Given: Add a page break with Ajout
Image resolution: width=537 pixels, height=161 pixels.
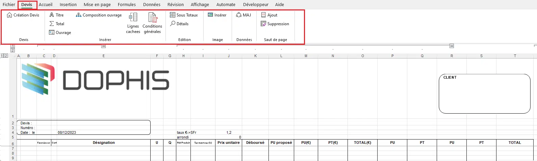Looking at the screenshot, I should (269, 15).
